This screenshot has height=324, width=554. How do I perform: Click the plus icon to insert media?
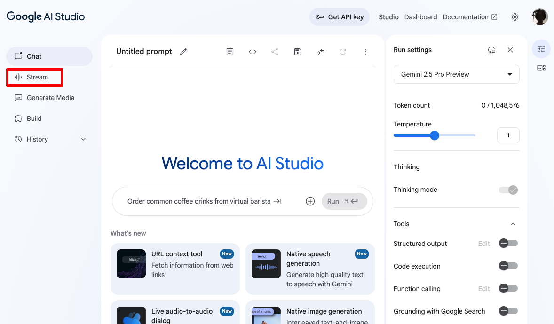[x=310, y=201]
